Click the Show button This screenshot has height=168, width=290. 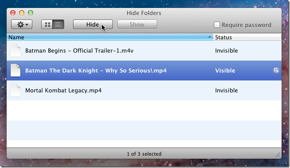137,24
